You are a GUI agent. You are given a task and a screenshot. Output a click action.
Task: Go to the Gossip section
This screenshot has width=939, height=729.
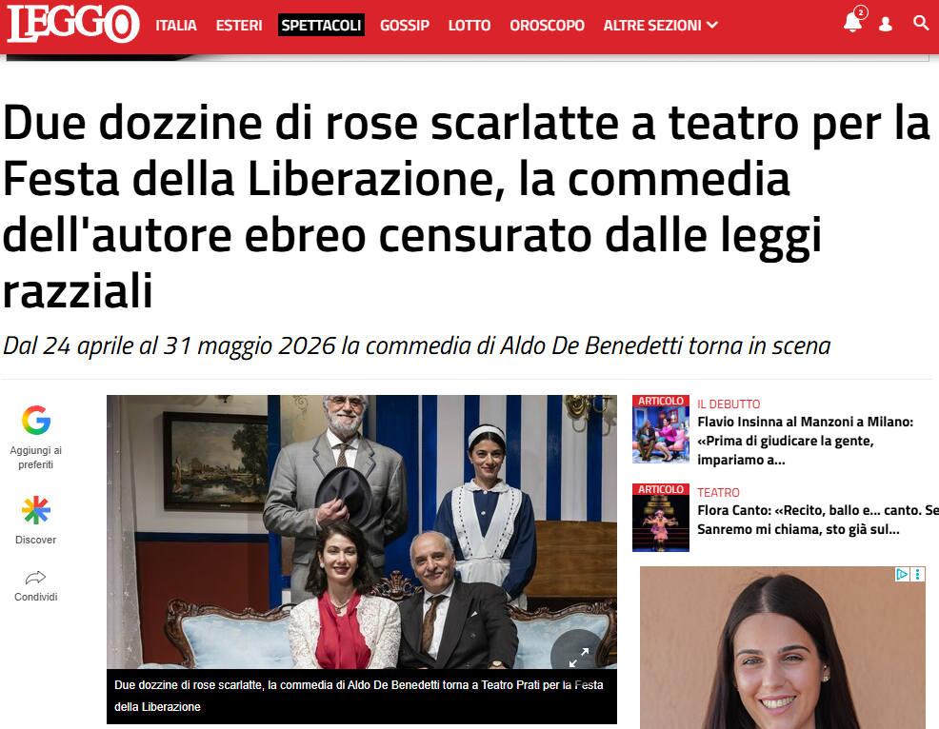click(404, 25)
